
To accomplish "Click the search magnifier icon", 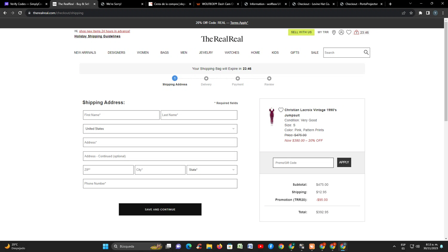I will tap(366, 53).
